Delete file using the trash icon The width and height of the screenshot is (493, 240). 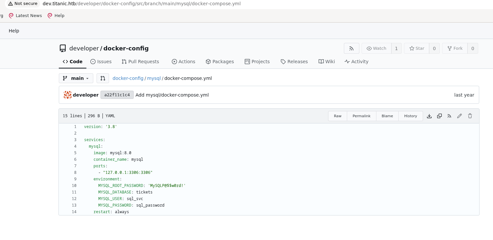coord(470,116)
